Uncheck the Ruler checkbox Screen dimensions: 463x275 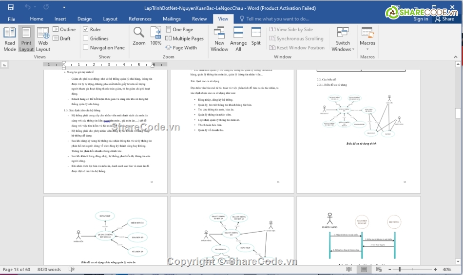click(x=86, y=29)
